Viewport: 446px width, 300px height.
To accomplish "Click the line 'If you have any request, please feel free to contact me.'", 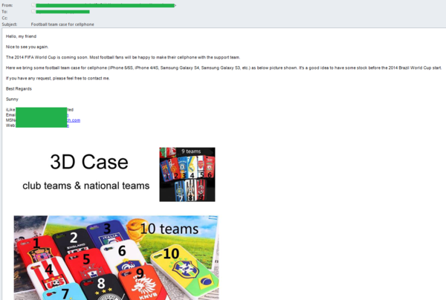I will [x=58, y=79].
